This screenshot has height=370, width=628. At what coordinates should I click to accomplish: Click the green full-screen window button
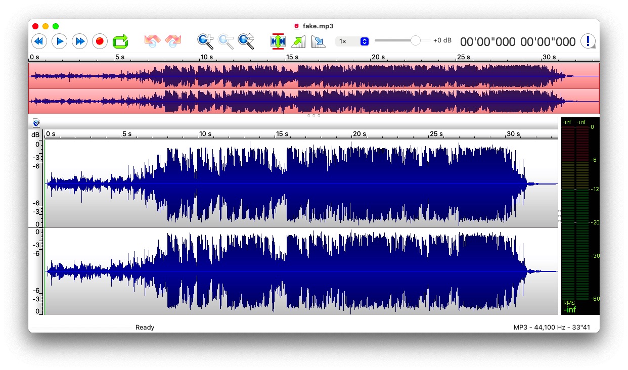pos(56,26)
